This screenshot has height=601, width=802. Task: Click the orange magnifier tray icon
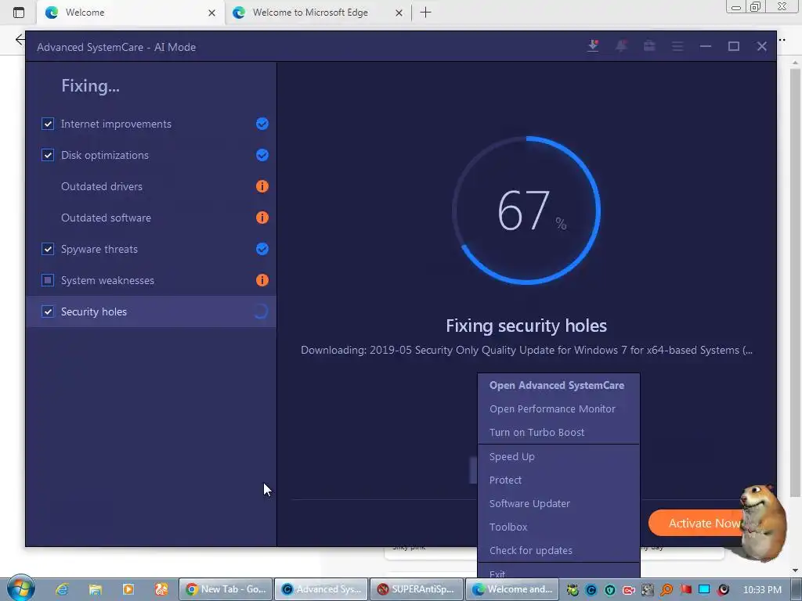coord(667,590)
